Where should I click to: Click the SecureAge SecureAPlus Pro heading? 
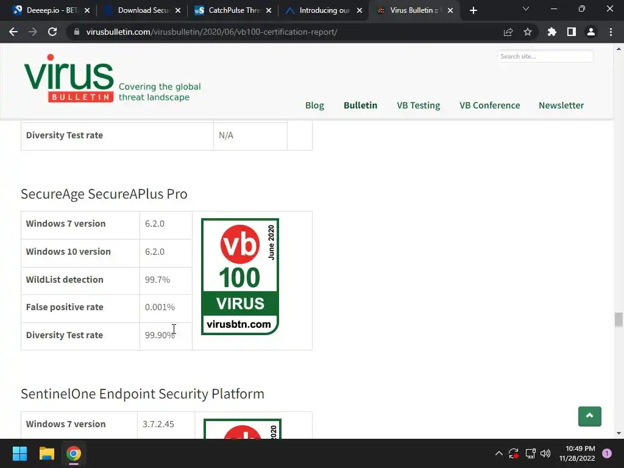tap(104, 194)
